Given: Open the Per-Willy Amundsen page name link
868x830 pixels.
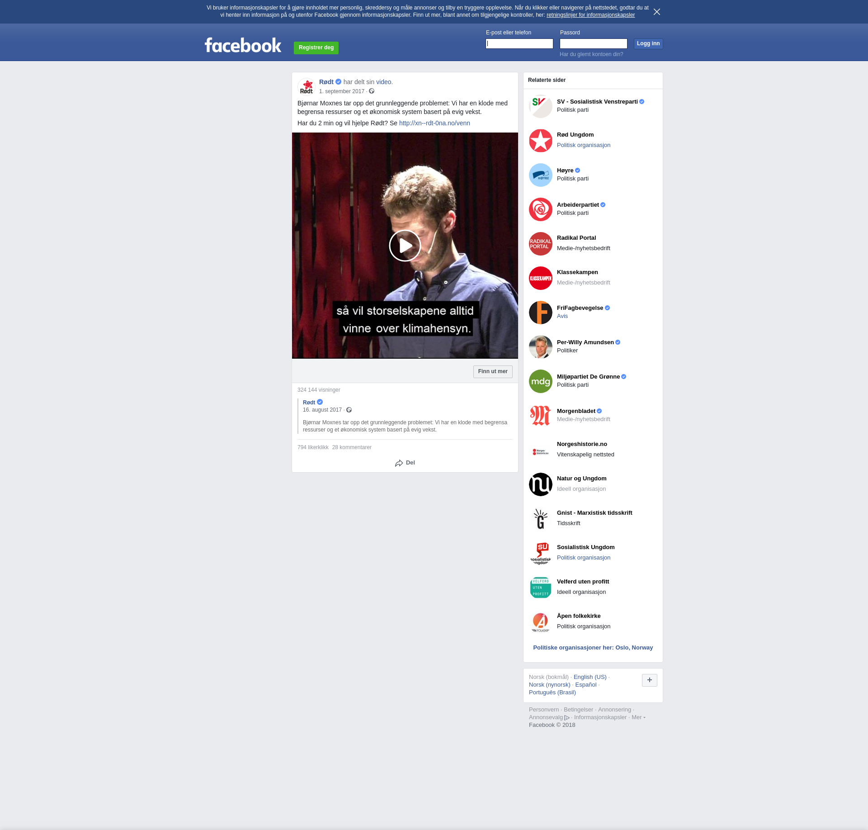Looking at the screenshot, I should (x=585, y=342).
